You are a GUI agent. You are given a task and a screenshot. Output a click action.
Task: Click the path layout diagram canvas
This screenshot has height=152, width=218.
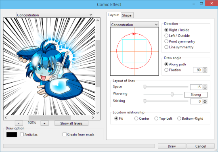[x=134, y=51]
